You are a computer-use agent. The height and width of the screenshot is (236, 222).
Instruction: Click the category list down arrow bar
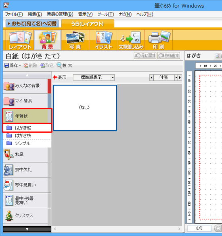click(x=27, y=229)
